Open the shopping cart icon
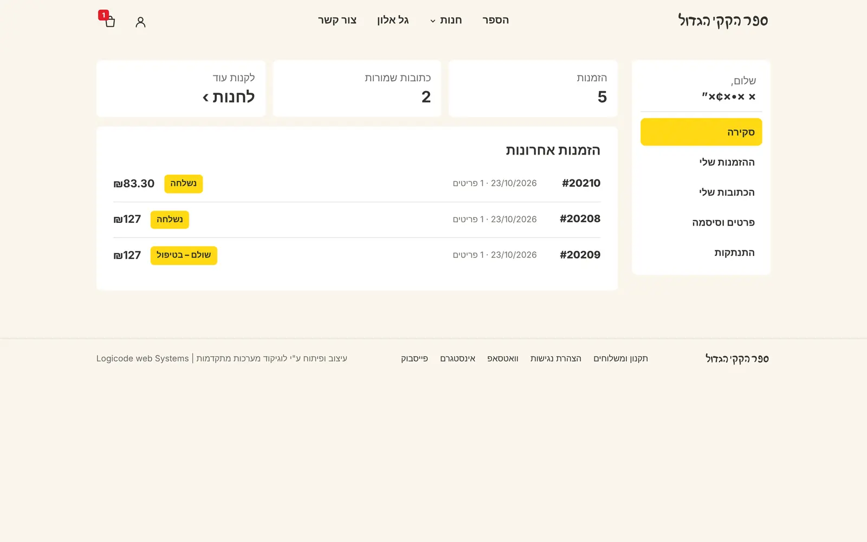The image size is (867, 542). (110, 22)
